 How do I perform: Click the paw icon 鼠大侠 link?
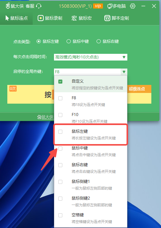point(45,117)
